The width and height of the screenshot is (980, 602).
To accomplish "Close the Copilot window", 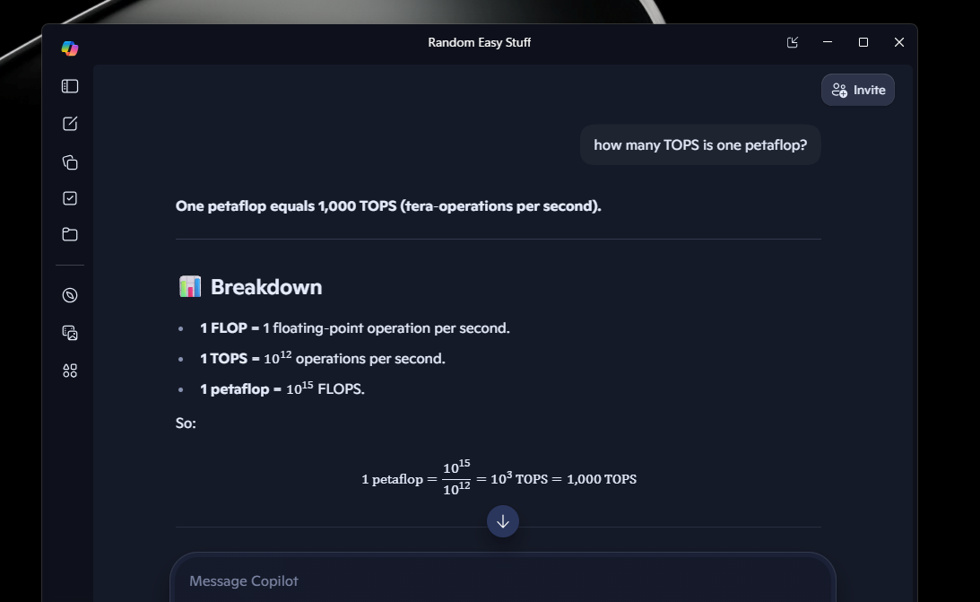I will (x=898, y=42).
